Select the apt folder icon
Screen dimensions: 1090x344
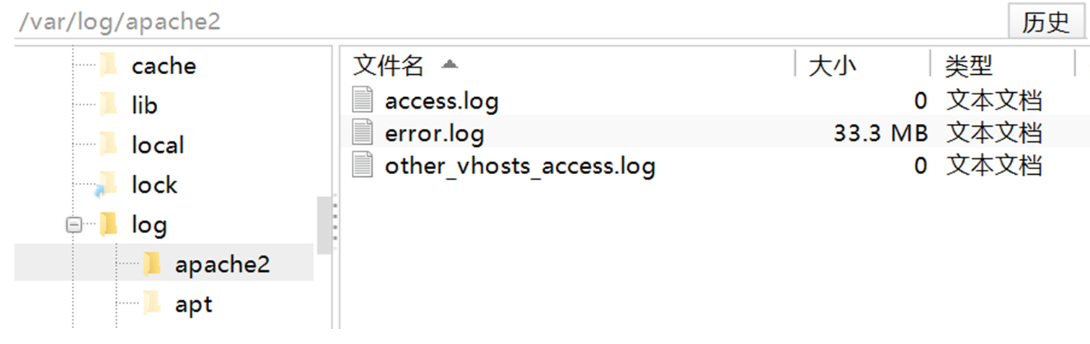point(151,304)
